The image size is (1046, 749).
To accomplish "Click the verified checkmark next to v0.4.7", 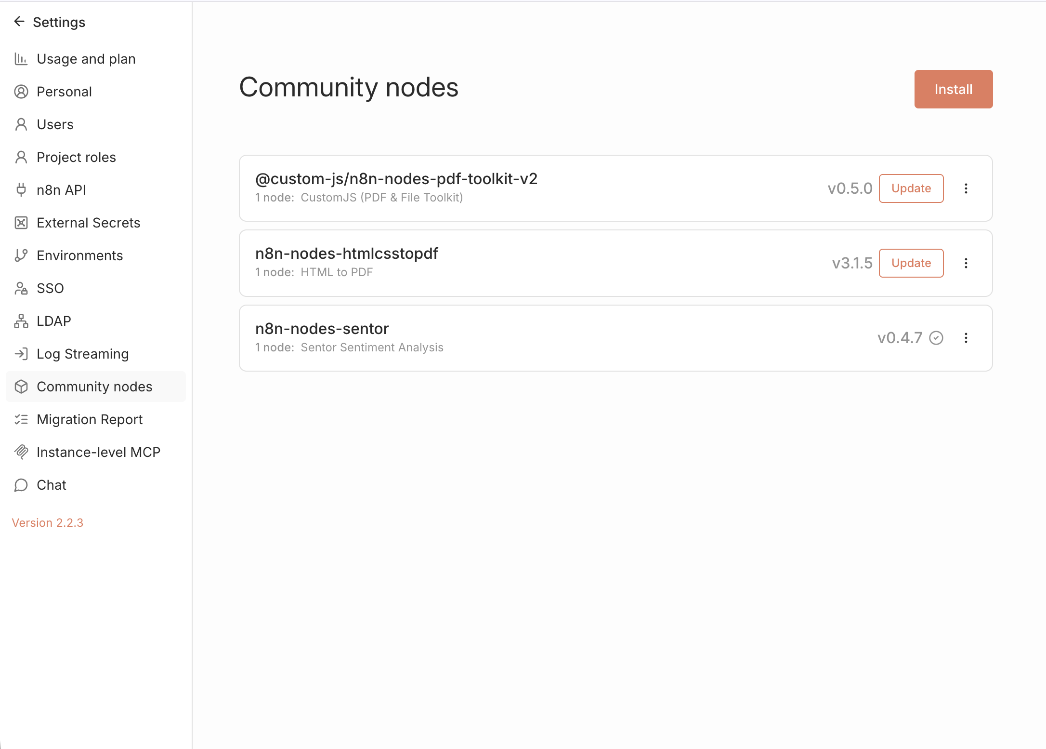I will point(936,338).
